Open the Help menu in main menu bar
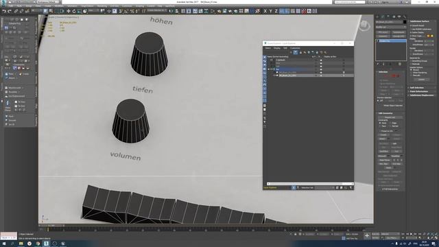Image resolution: width=439 pixels, height=247 pixels. [x=160, y=6]
